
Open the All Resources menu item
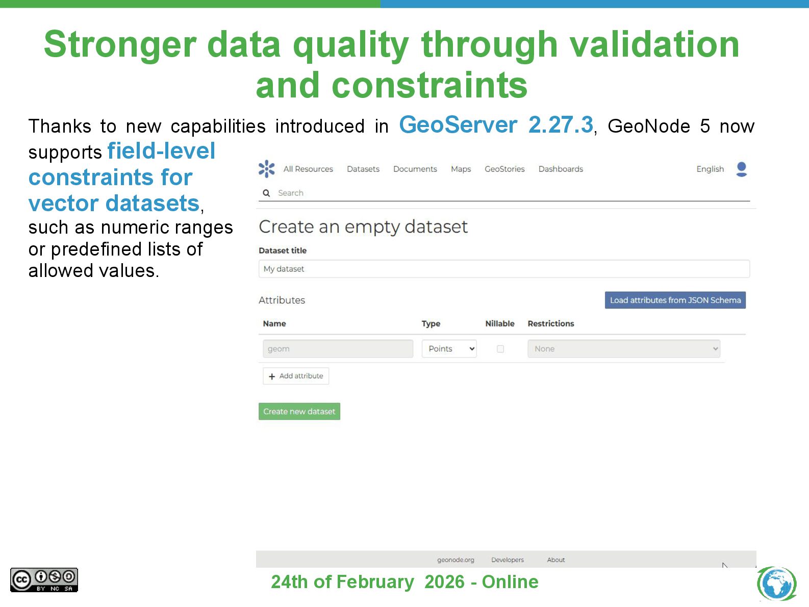point(308,169)
